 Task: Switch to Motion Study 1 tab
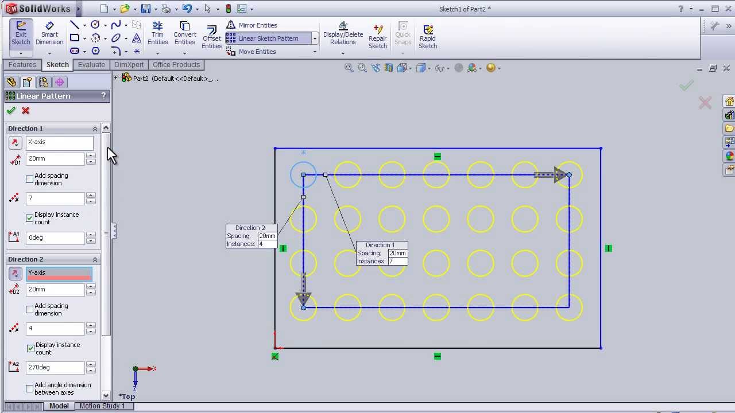pyautogui.click(x=102, y=406)
